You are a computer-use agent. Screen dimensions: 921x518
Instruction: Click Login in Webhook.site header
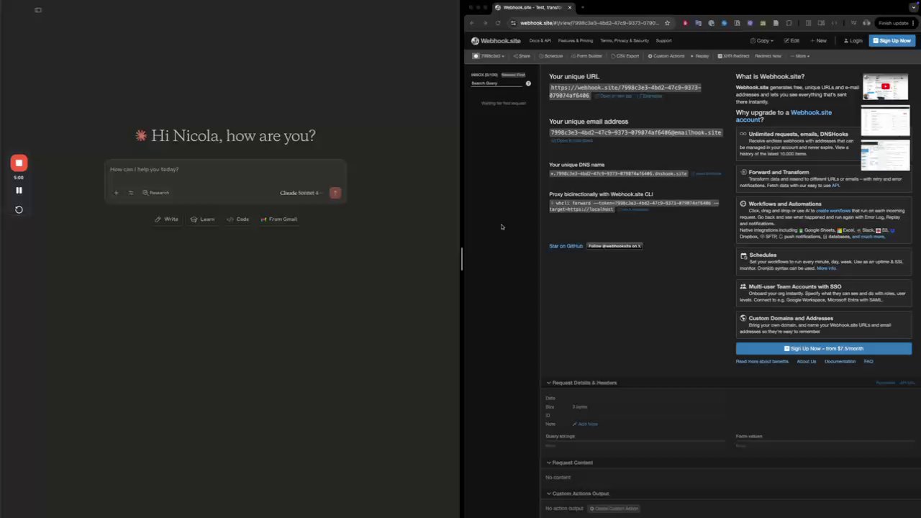click(x=853, y=41)
